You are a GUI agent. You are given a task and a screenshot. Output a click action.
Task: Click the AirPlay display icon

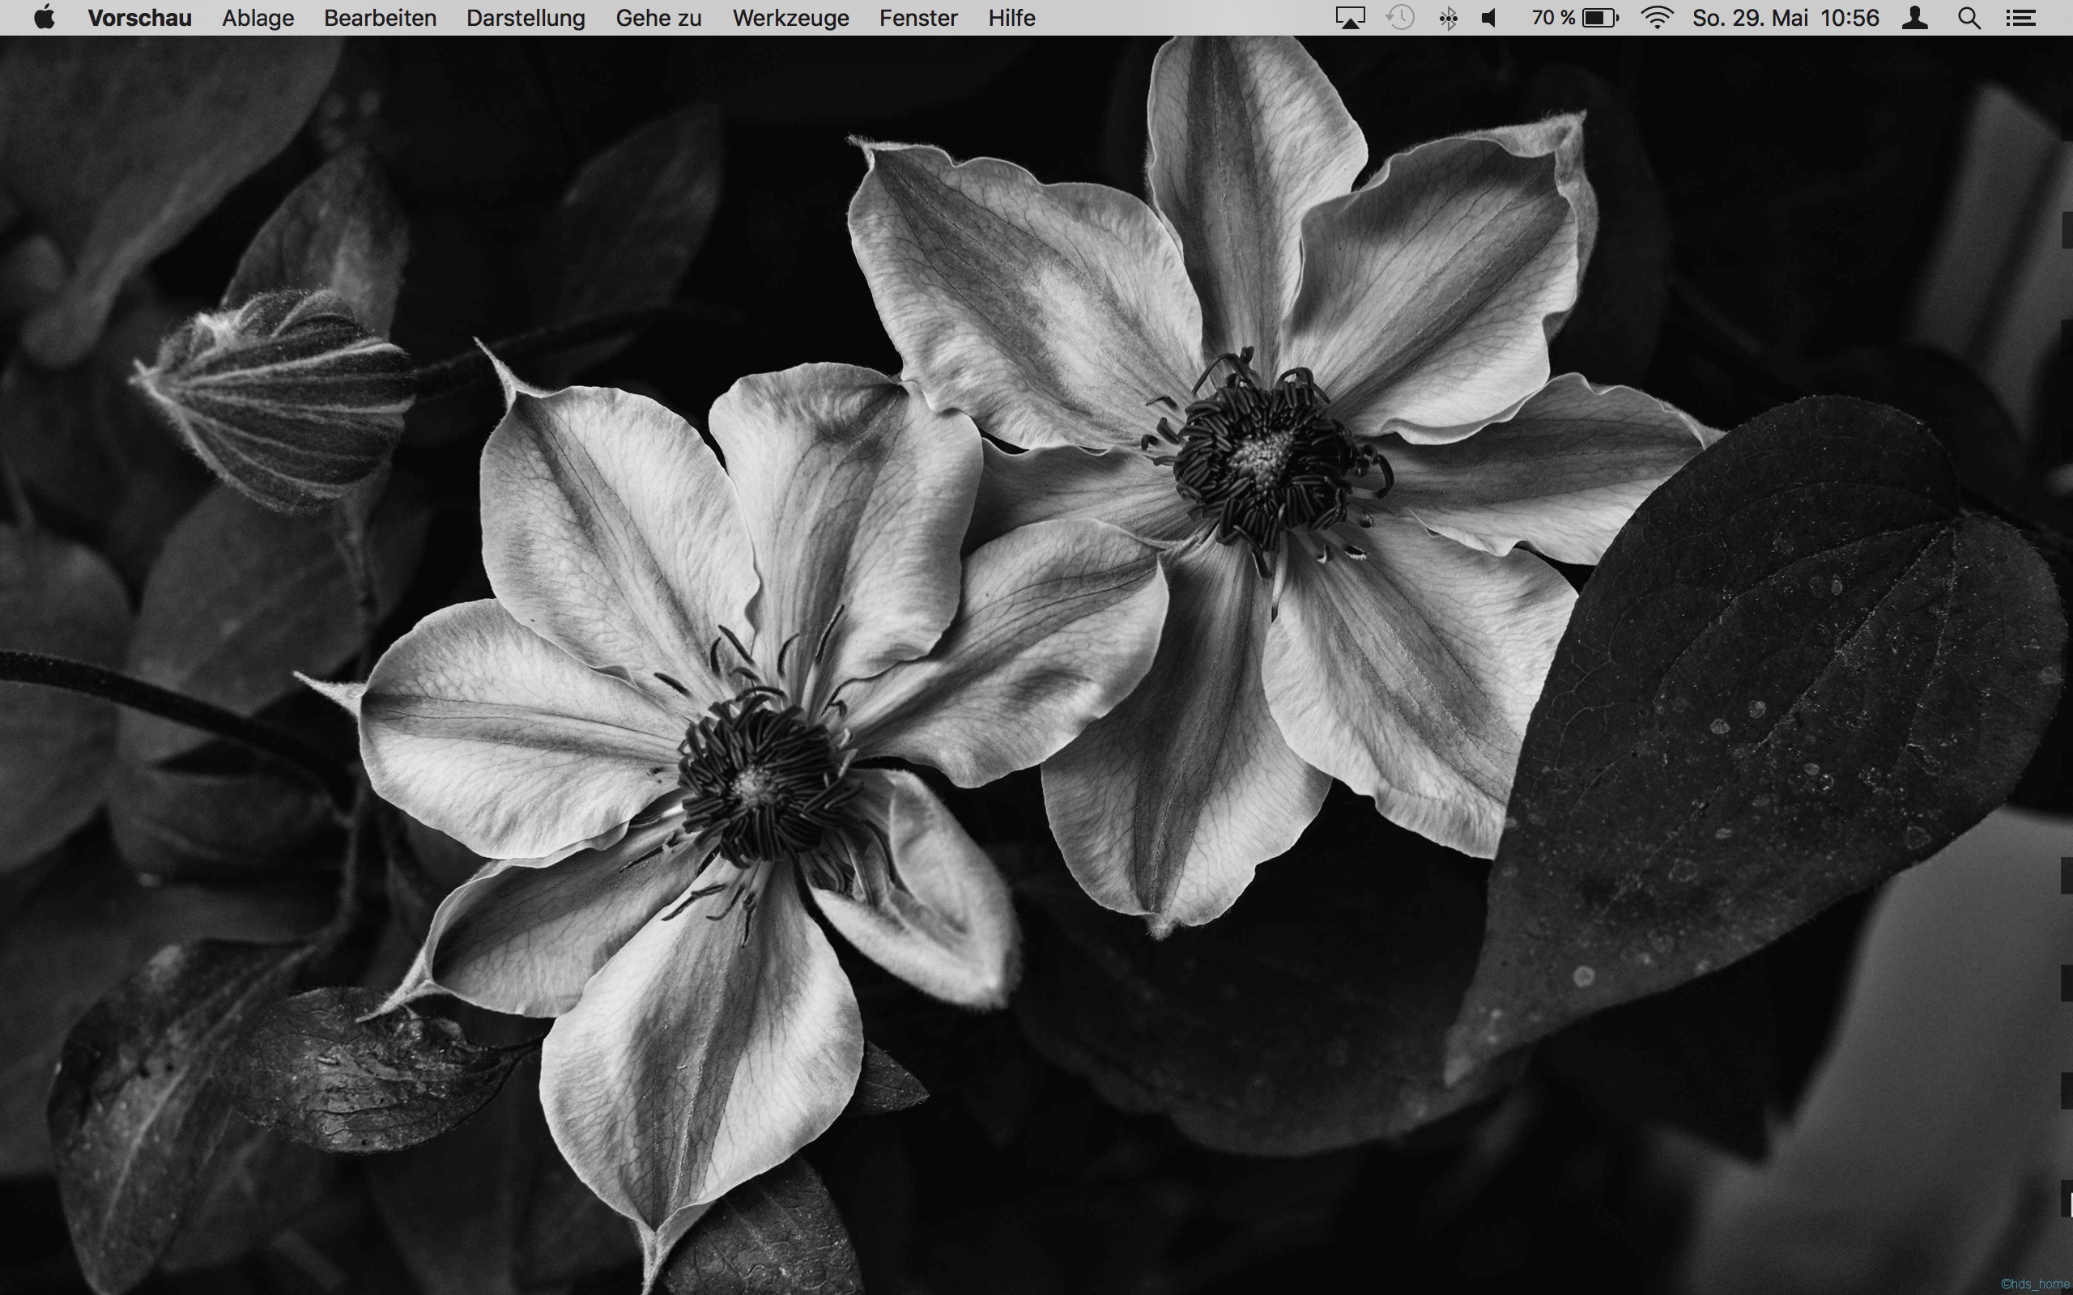1350,18
